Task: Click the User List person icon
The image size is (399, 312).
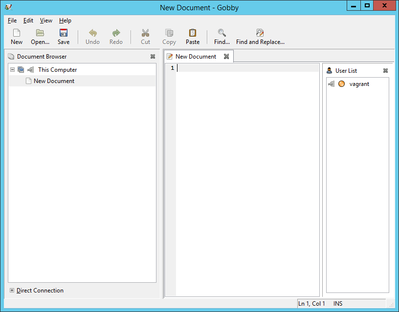Action: coord(329,71)
